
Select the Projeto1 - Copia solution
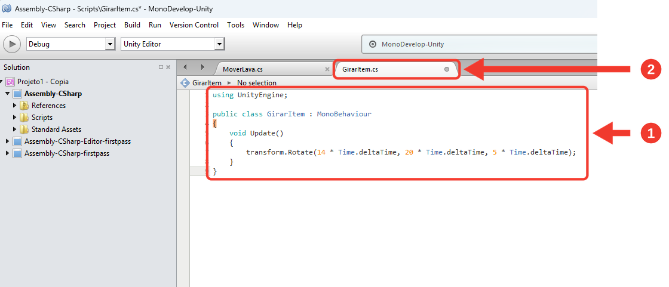click(x=42, y=82)
